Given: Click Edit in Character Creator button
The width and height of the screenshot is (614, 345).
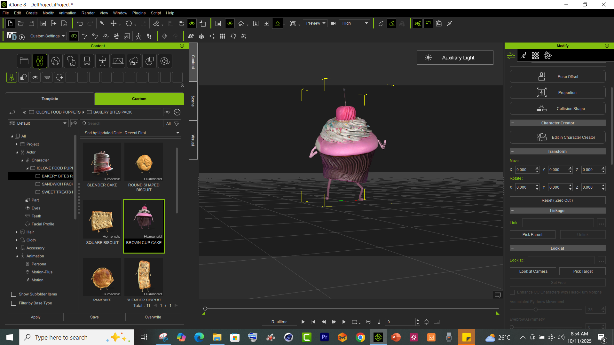Looking at the screenshot, I should (557, 137).
